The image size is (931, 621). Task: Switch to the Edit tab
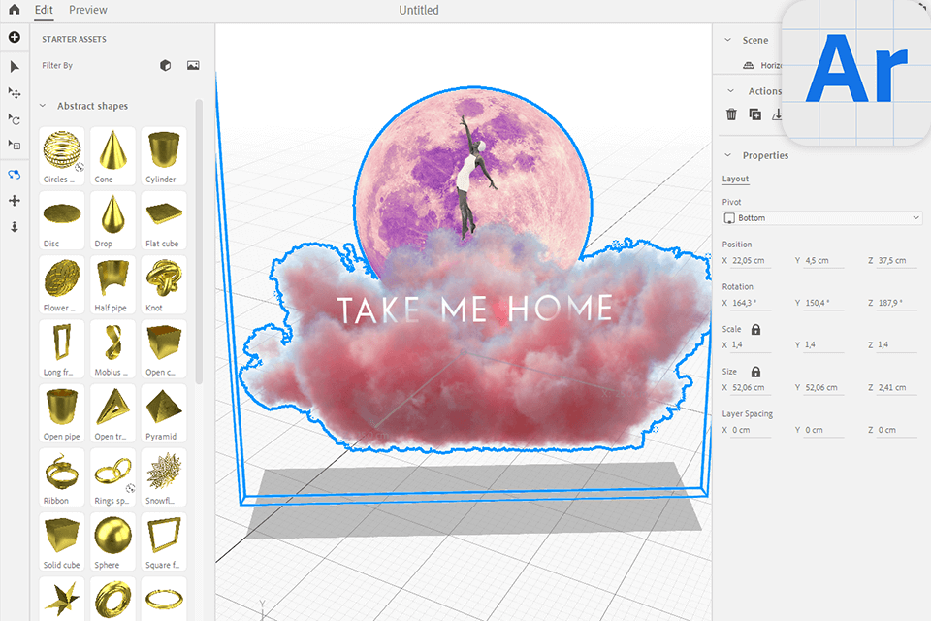[44, 10]
